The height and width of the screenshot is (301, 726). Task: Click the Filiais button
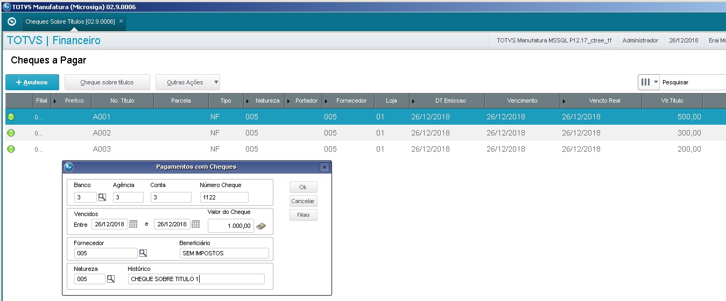coord(303,215)
